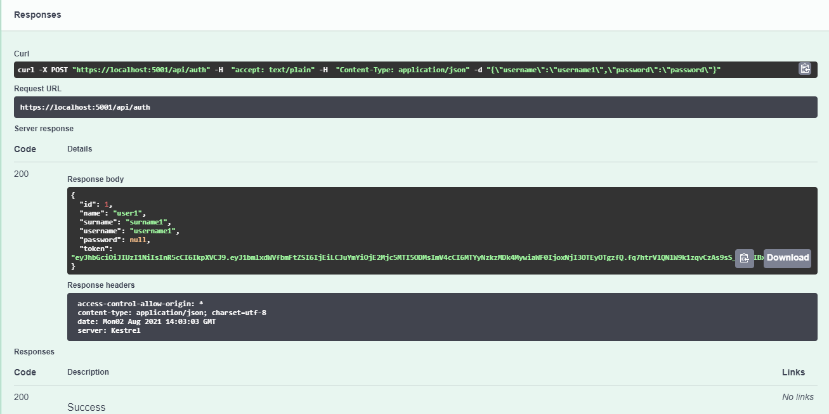Click the "username": "username1" line

tap(130, 231)
